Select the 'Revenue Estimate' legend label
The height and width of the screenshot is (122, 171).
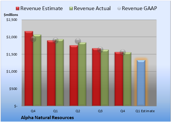point(42,8)
